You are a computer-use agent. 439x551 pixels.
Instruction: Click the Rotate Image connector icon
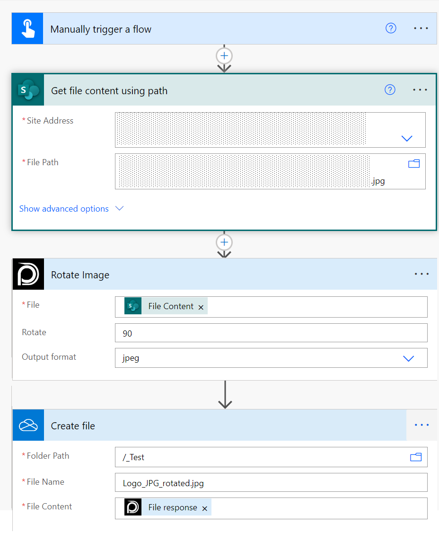[28, 274]
